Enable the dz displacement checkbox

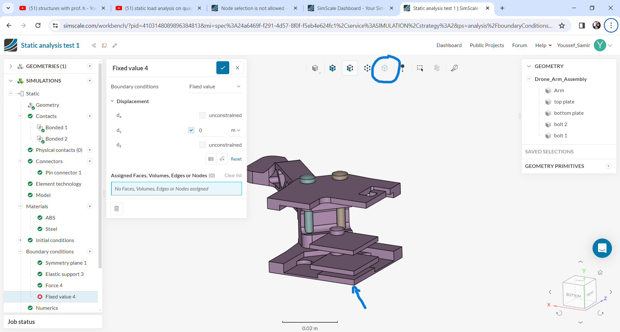click(x=202, y=145)
